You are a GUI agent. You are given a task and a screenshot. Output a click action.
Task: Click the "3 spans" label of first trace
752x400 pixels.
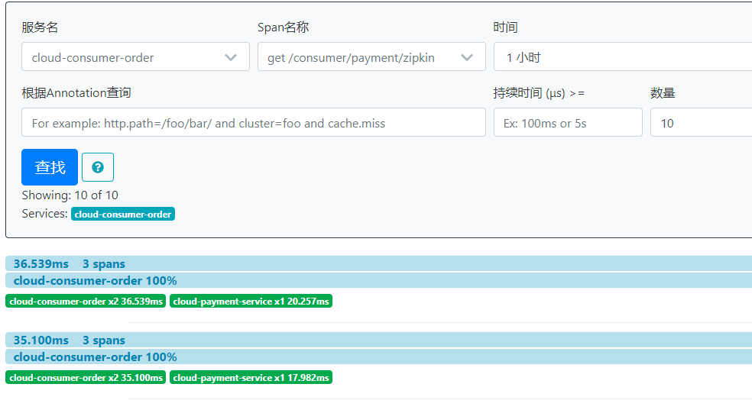pos(104,264)
